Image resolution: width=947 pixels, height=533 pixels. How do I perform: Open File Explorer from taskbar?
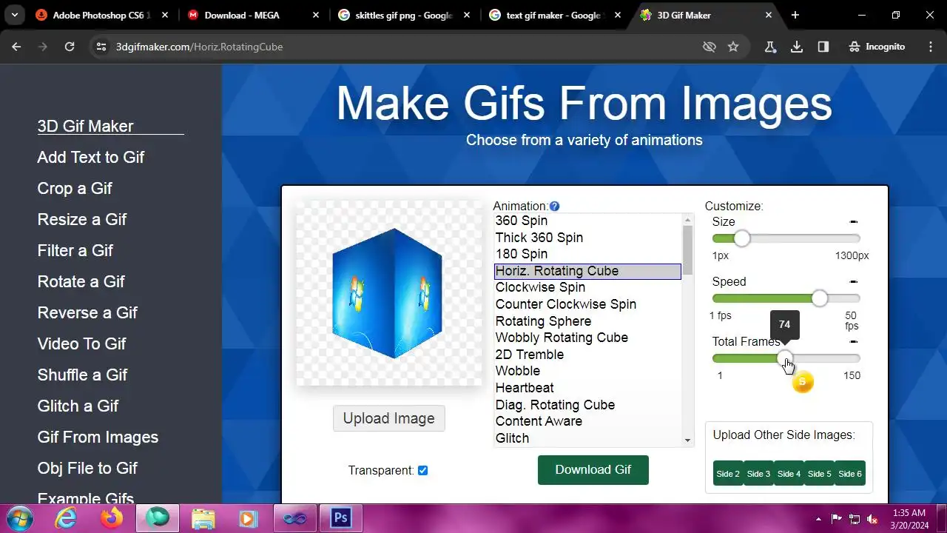pos(203,518)
